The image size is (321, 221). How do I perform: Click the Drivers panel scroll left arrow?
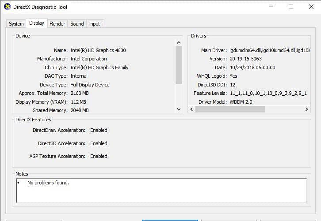click(191, 109)
